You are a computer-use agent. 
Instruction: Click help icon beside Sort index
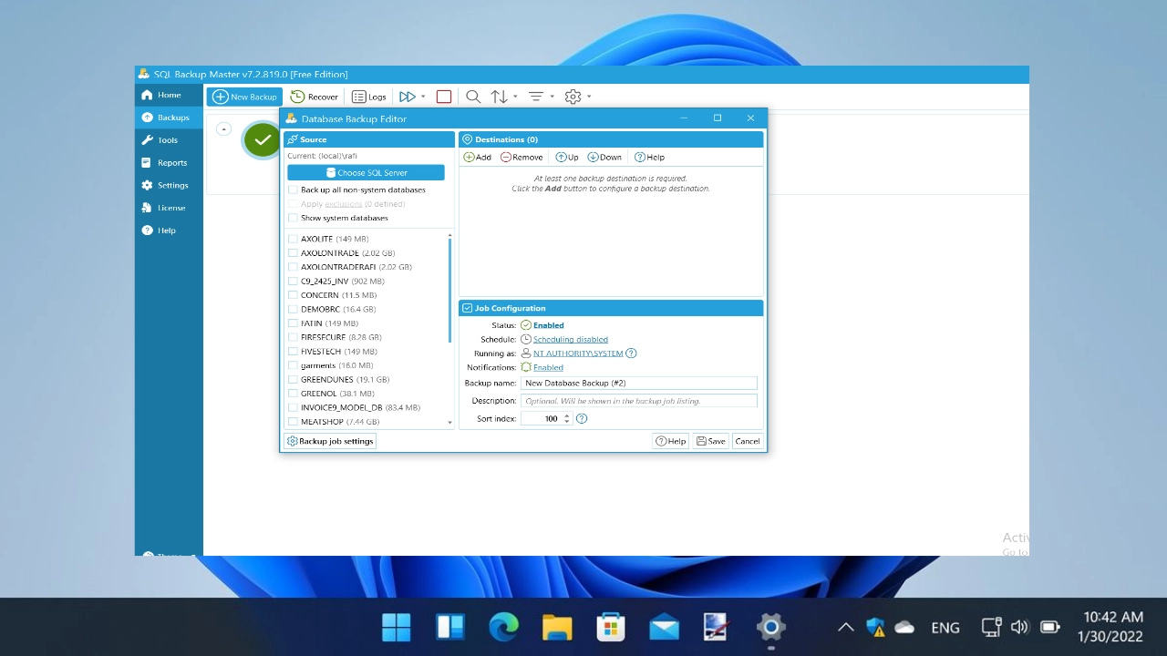[582, 419]
